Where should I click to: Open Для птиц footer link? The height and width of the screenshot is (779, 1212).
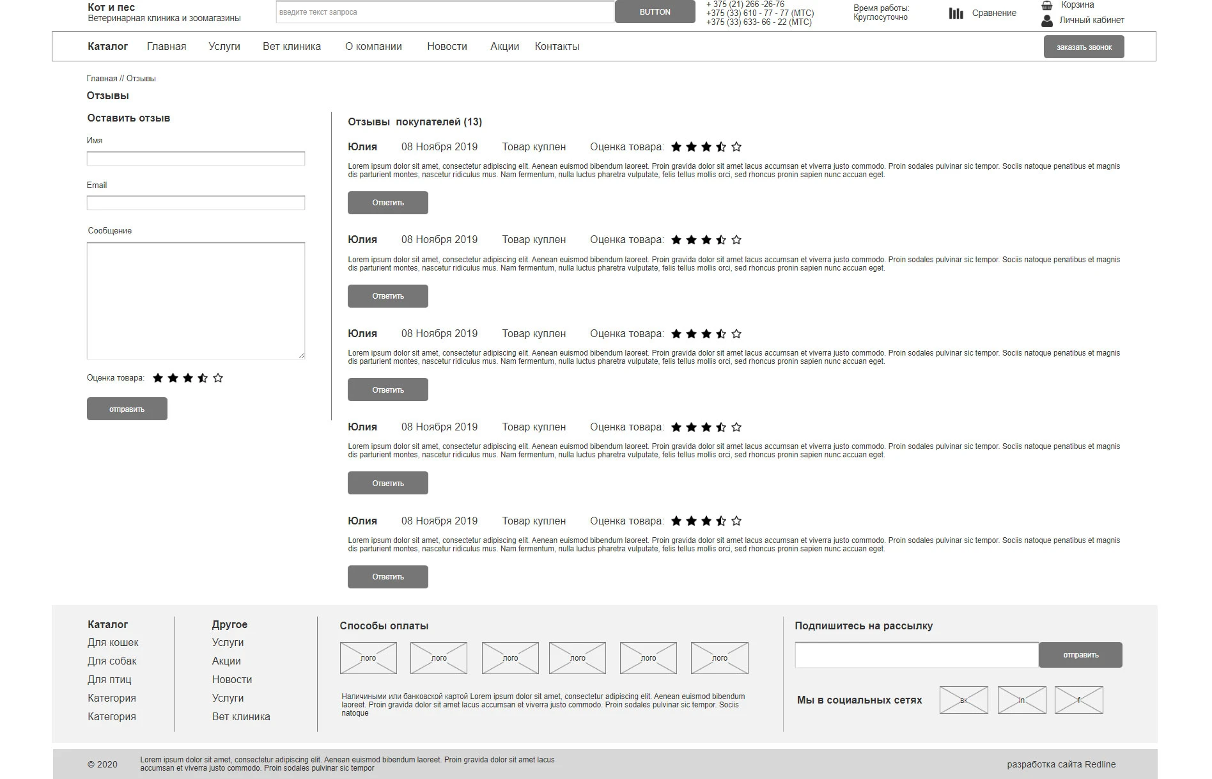point(110,680)
